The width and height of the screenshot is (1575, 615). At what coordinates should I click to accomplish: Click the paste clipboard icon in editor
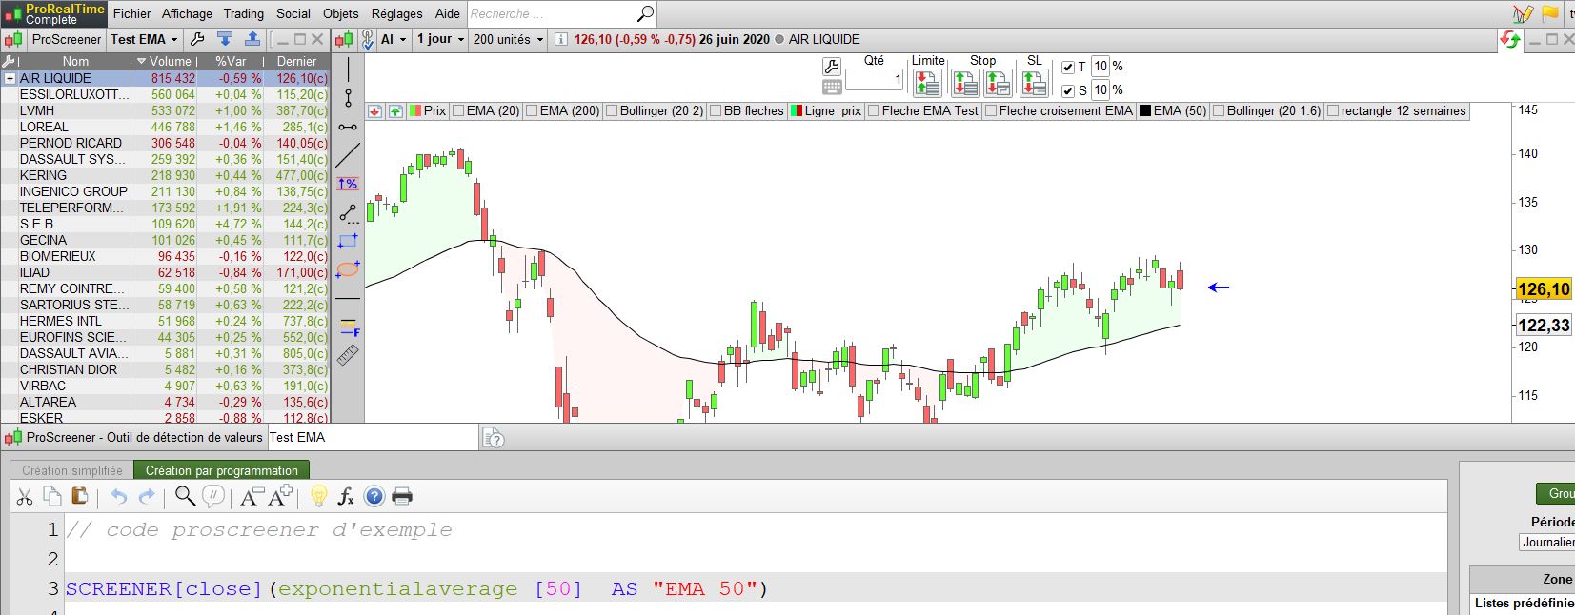coord(80,496)
